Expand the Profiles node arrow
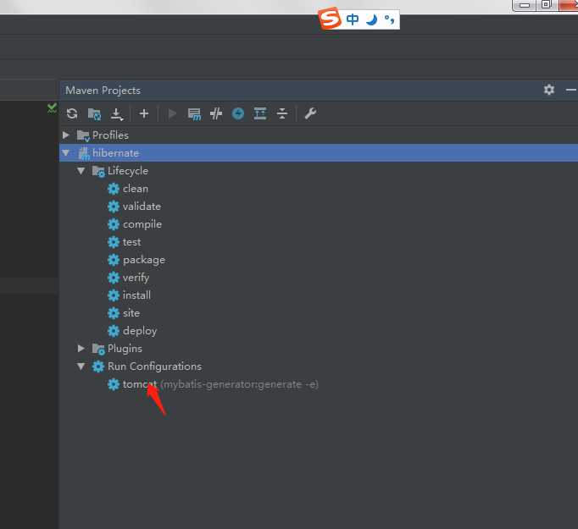Image resolution: width=578 pixels, height=529 pixels. click(x=66, y=135)
